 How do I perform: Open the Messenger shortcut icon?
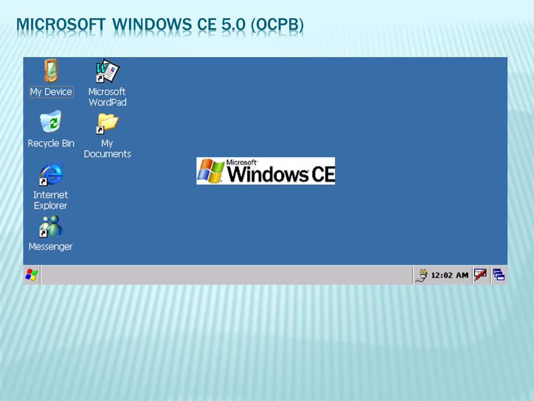coord(51,226)
